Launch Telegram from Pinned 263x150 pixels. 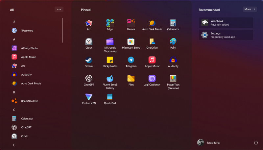(131, 62)
